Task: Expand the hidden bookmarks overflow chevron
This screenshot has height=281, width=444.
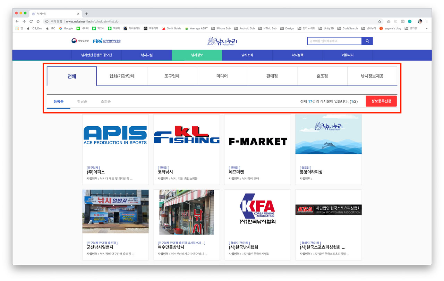Action: [x=427, y=28]
